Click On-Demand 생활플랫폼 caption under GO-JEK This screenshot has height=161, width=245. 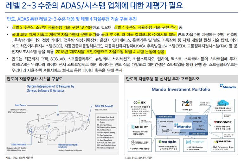point(140,107)
